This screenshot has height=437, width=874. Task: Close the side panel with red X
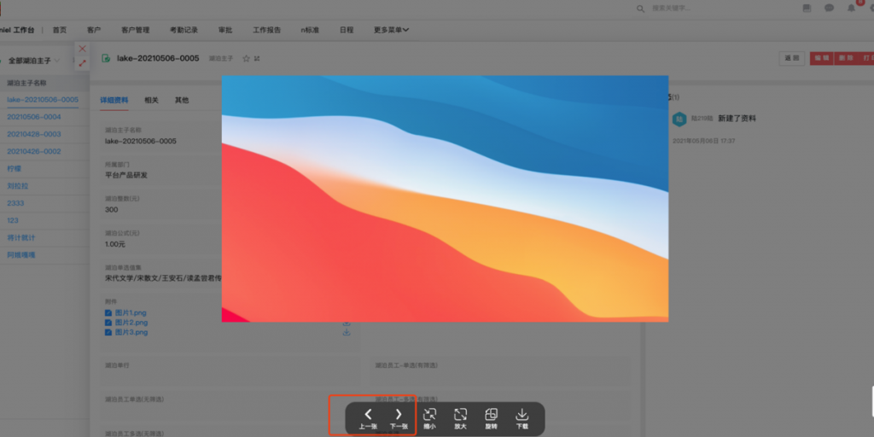[x=83, y=49]
